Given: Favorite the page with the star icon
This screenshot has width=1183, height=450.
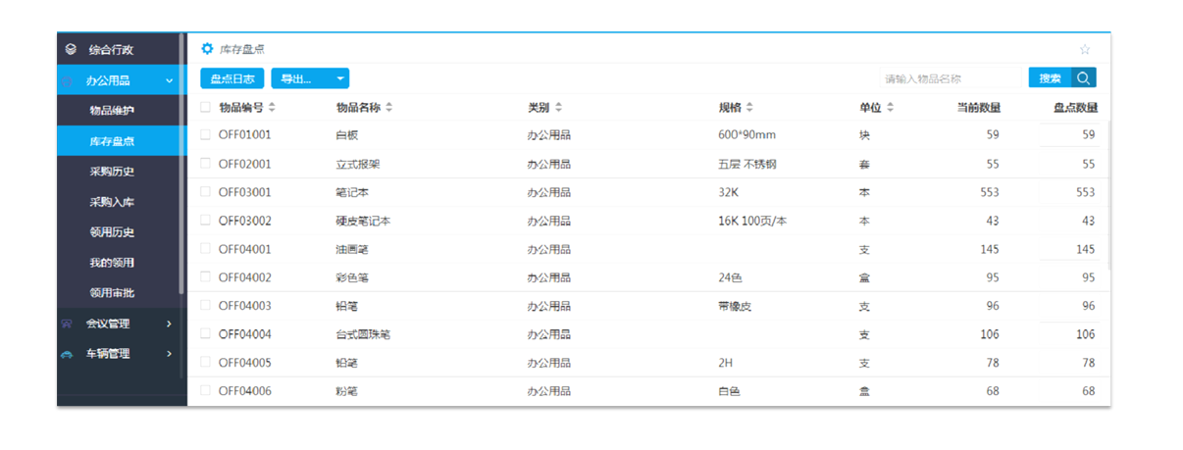Looking at the screenshot, I should (x=1085, y=50).
